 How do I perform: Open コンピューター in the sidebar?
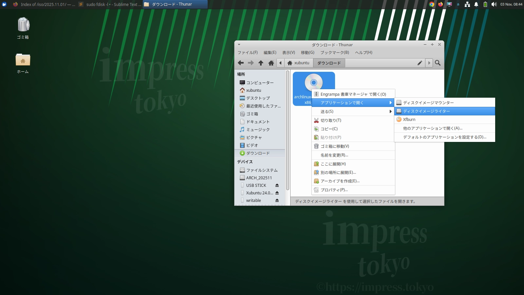point(260,83)
